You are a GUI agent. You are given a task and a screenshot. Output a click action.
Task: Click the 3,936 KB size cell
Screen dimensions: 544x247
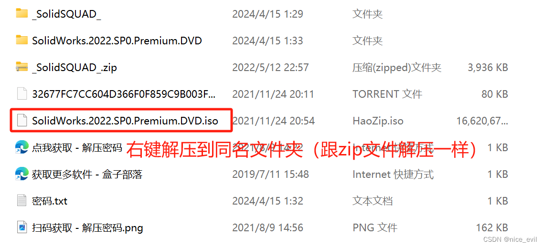pyautogui.click(x=488, y=67)
